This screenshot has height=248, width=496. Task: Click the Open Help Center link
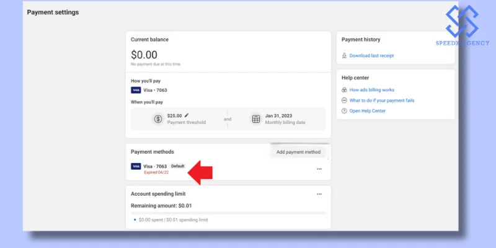[x=367, y=111]
